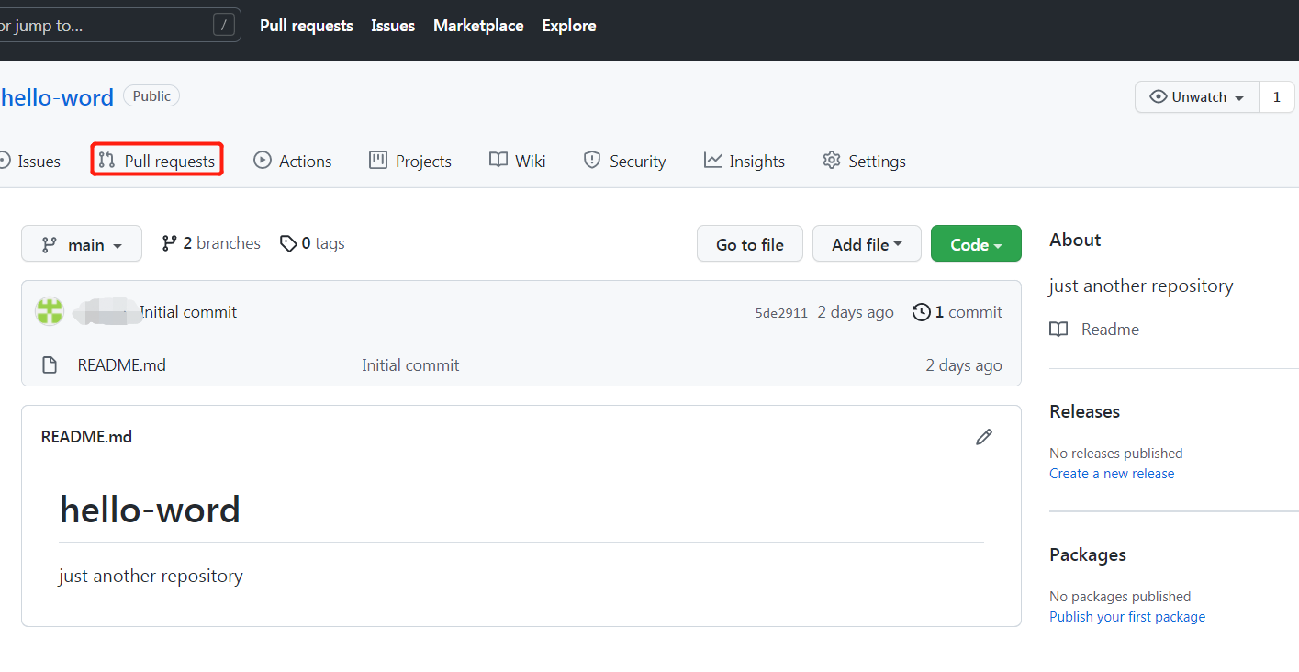This screenshot has width=1299, height=672.
Task: Click the Readme icon in About section
Action: tap(1058, 329)
